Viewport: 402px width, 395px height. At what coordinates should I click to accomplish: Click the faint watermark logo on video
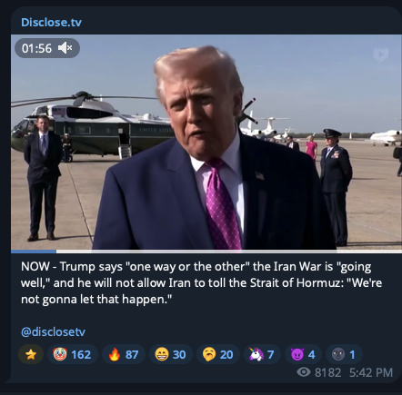(380, 54)
